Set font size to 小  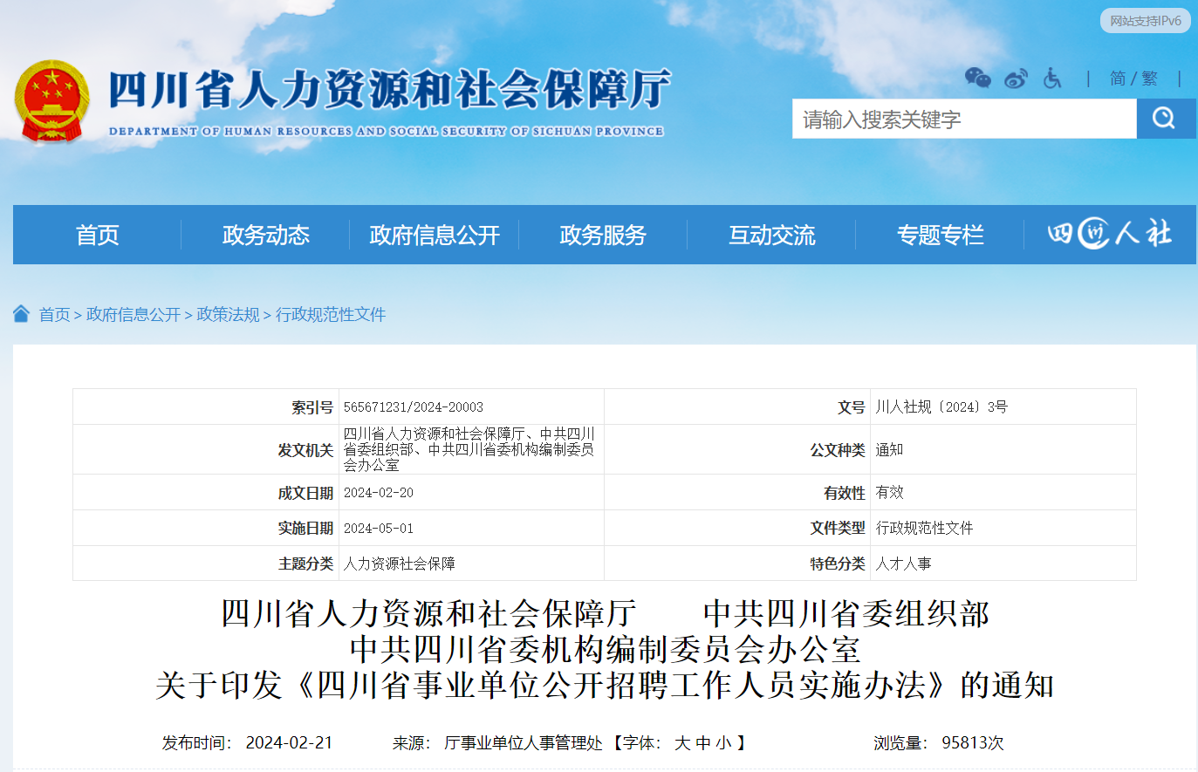coord(724,743)
